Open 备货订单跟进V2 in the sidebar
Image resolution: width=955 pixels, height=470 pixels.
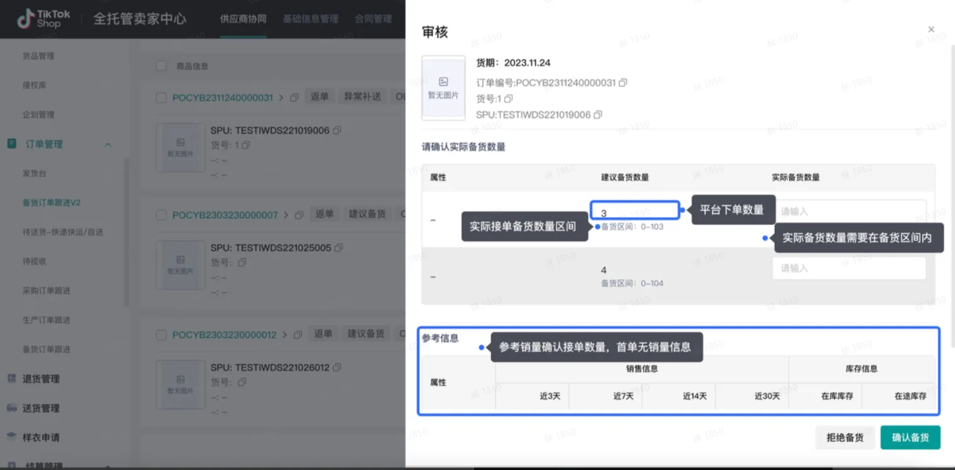pos(51,203)
